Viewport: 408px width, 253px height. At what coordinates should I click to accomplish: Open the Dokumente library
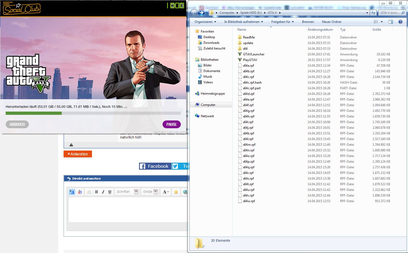pos(212,71)
